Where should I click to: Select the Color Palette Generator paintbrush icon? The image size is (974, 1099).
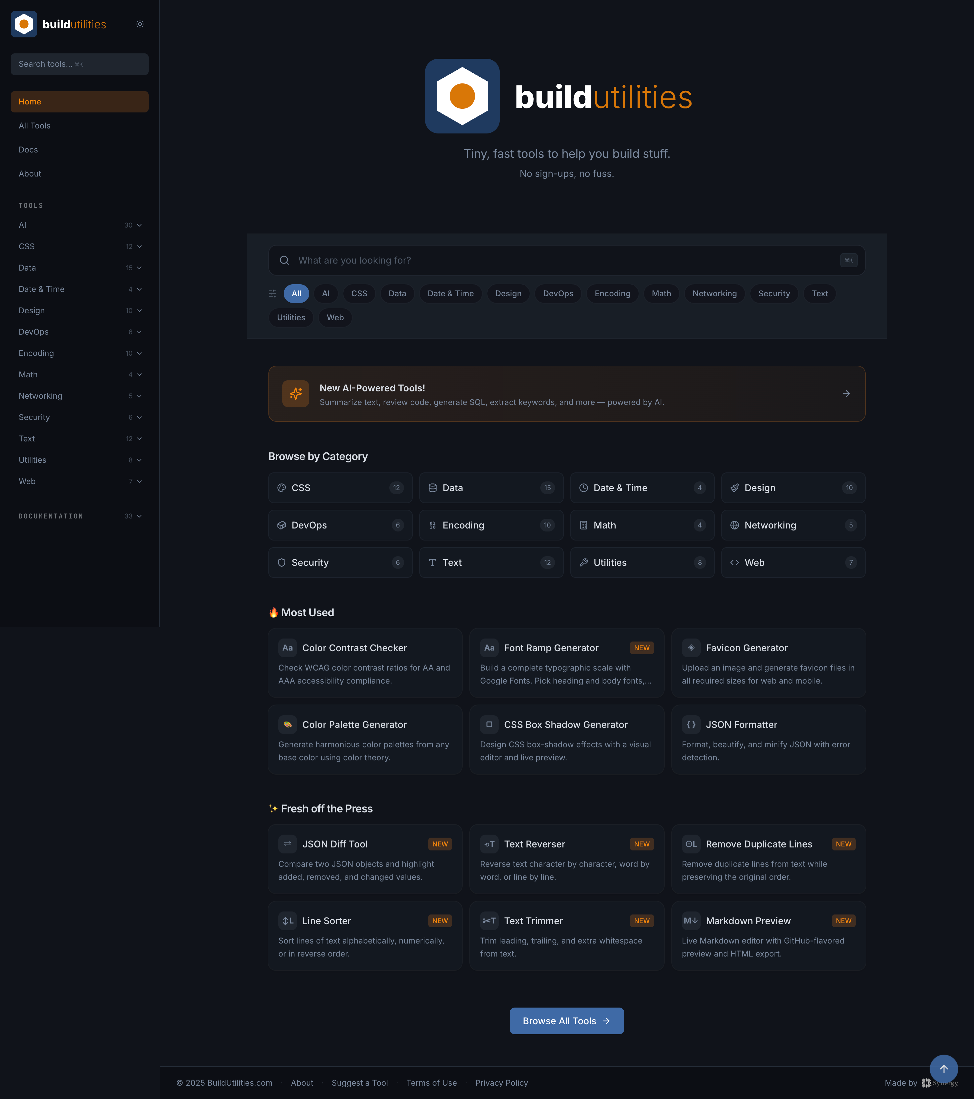pos(287,724)
